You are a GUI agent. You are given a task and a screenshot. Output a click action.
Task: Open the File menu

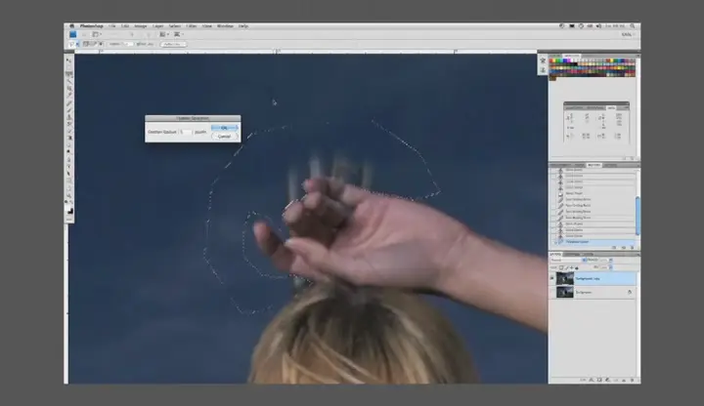point(111,26)
